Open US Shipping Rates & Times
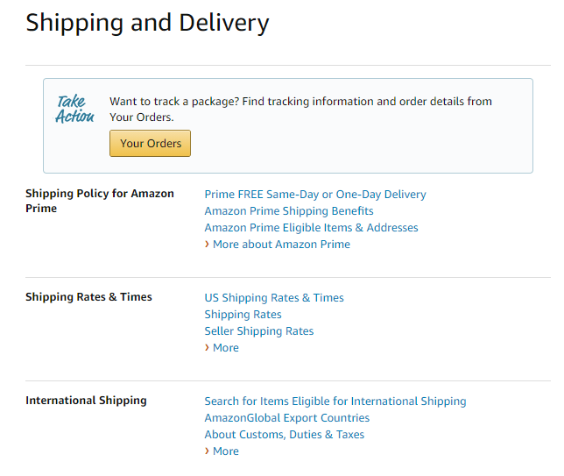The image size is (564, 476). (x=274, y=298)
